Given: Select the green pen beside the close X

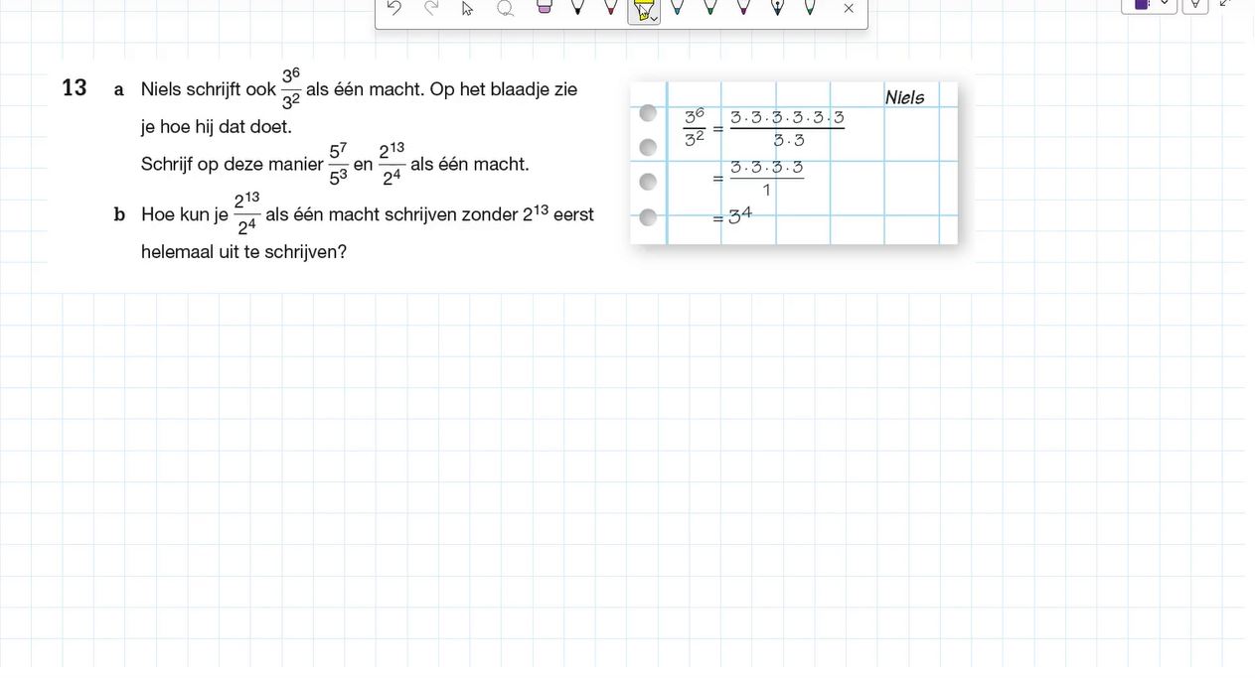Looking at the screenshot, I should [x=810, y=7].
